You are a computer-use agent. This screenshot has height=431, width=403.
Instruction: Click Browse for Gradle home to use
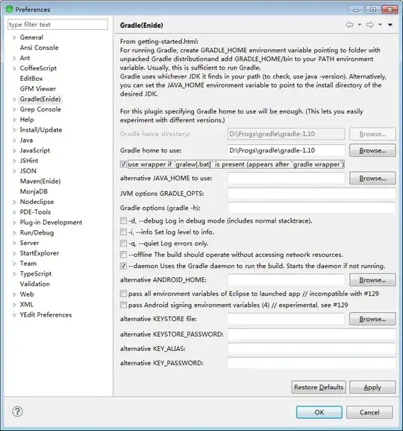[x=372, y=150]
